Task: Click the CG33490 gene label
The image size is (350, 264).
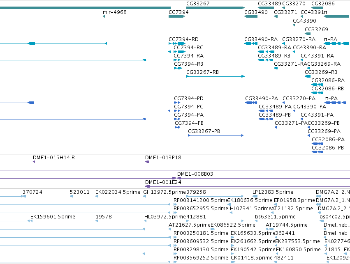Action: pyautogui.click(x=256, y=12)
